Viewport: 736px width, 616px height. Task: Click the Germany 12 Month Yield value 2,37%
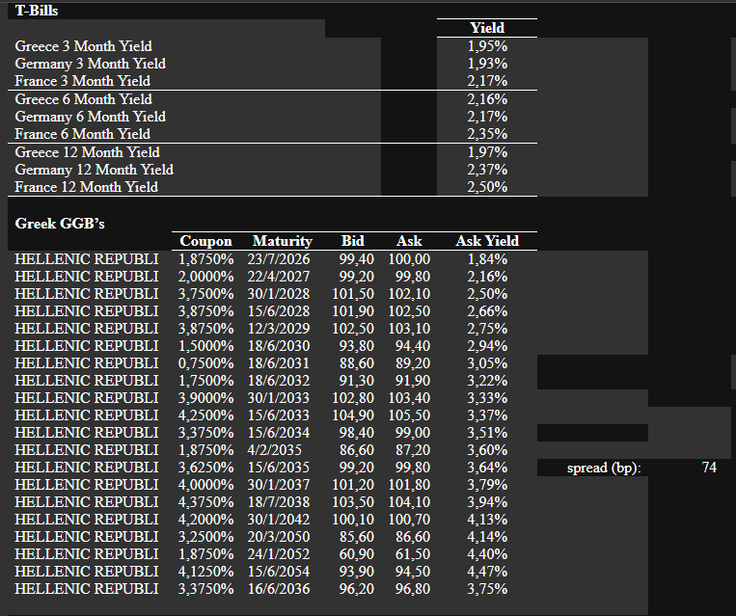[487, 170]
